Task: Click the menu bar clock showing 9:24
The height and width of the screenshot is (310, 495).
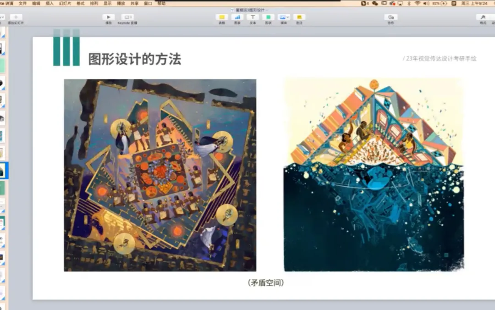Action: pyautogui.click(x=474, y=3)
